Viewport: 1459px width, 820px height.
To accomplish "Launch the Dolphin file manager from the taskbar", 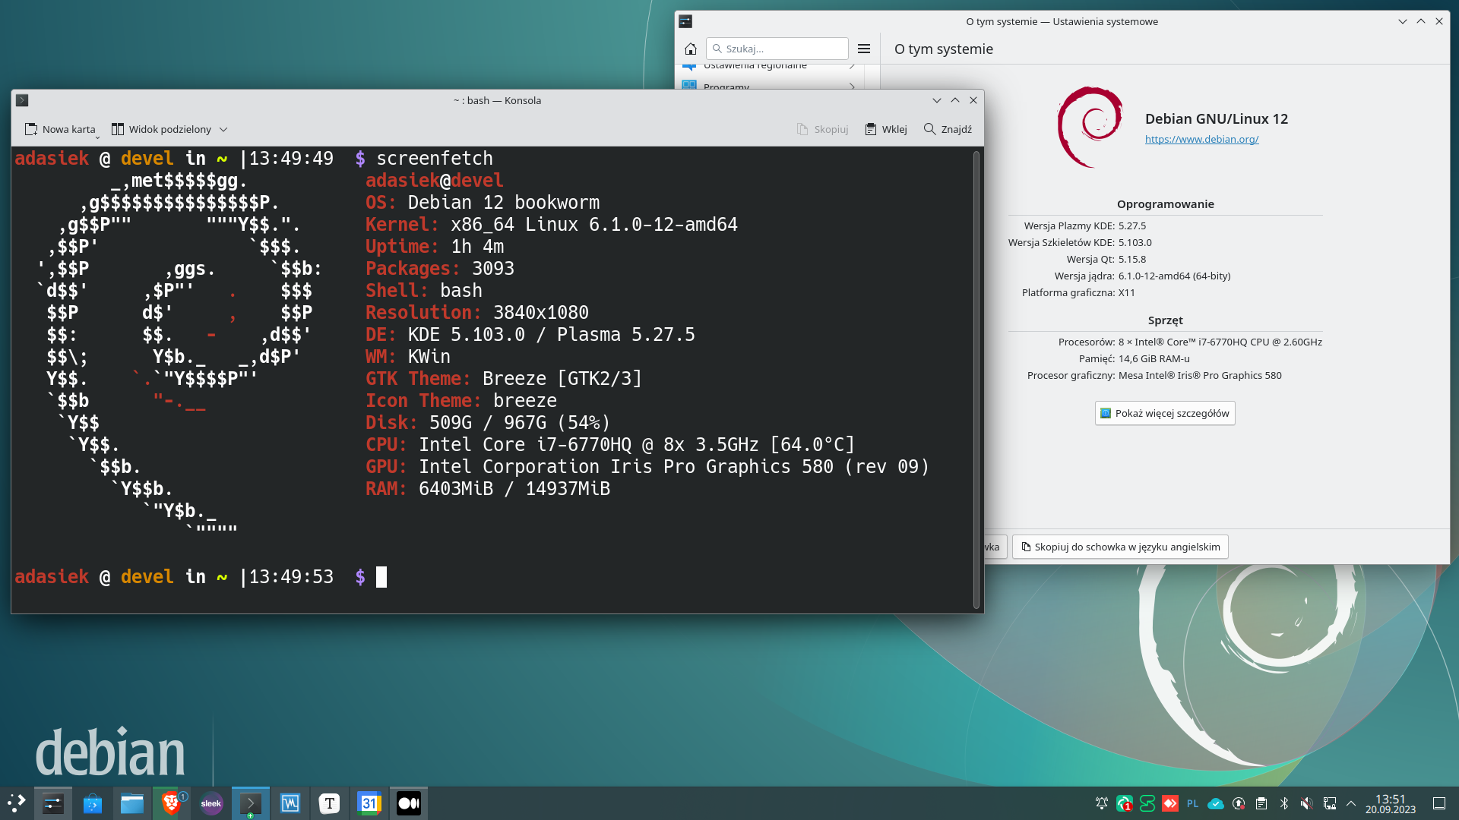I will point(132,803).
